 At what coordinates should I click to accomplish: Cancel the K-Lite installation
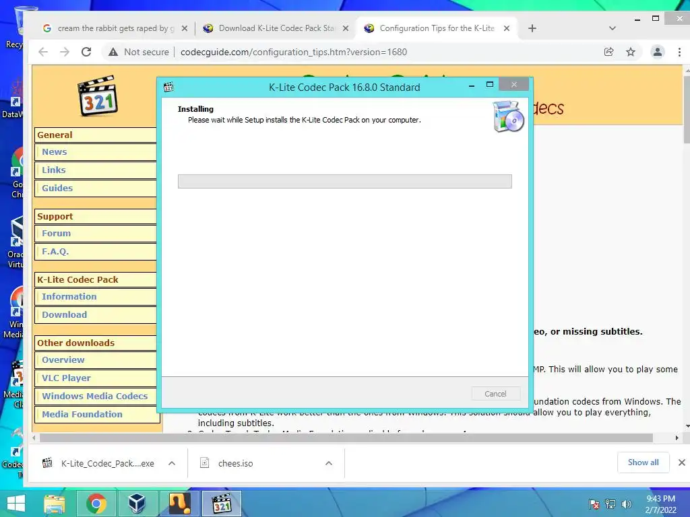point(495,393)
